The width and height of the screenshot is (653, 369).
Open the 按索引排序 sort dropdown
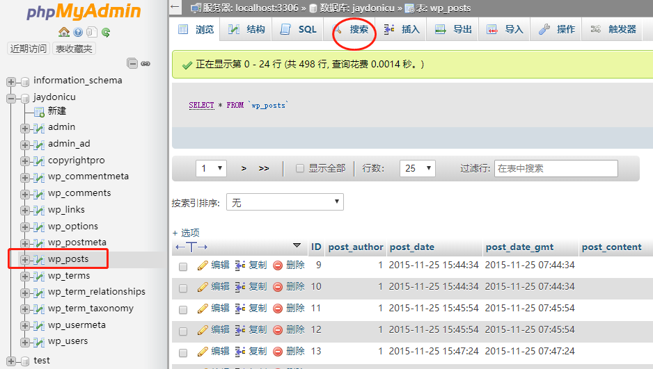(285, 202)
